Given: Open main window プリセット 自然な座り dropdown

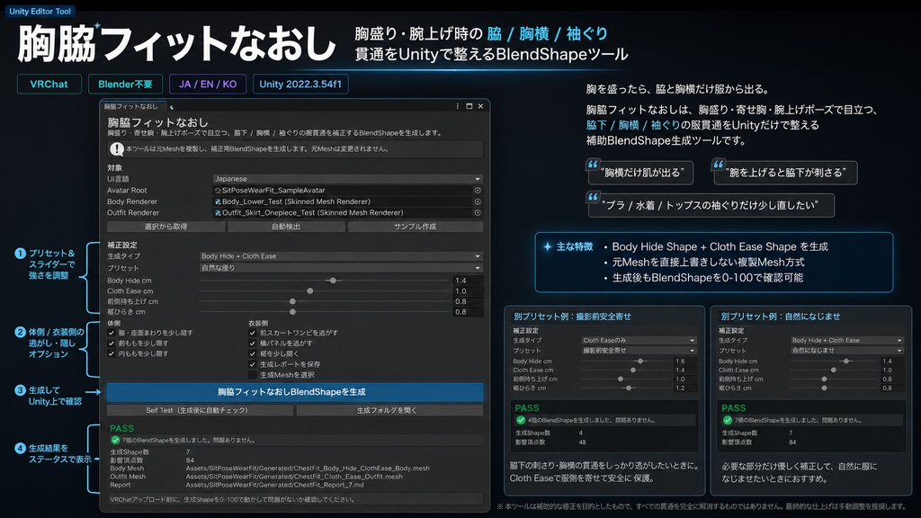Looking at the screenshot, I should [341, 268].
